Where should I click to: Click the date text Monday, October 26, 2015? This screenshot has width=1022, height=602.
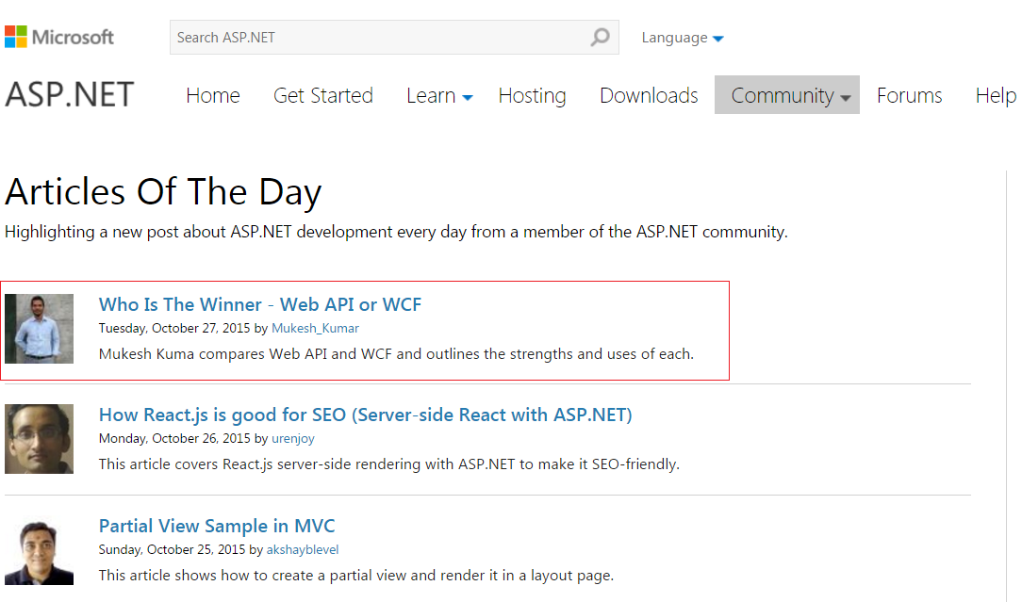[174, 438]
